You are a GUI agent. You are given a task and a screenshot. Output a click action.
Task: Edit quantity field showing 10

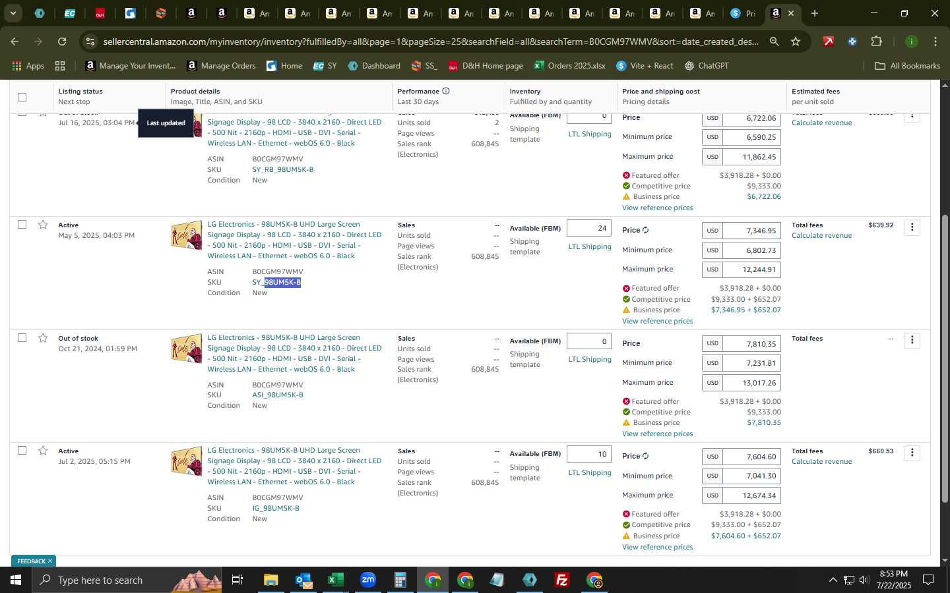point(589,454)
